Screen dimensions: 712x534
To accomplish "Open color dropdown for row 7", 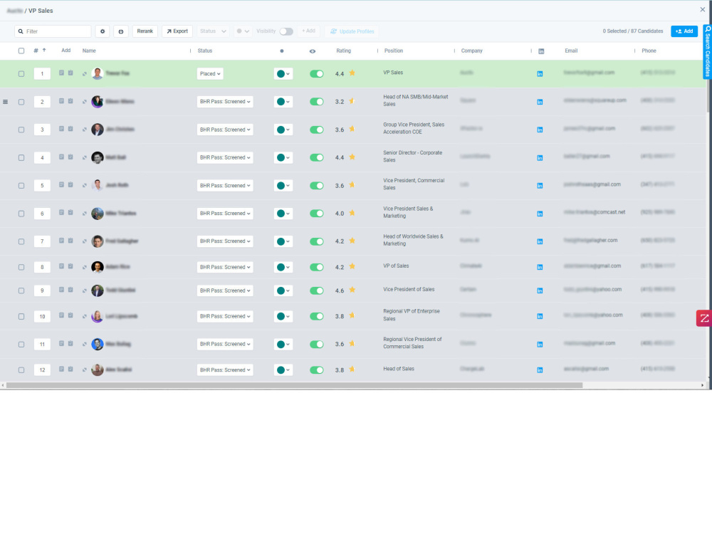I will tap(283, 241).
